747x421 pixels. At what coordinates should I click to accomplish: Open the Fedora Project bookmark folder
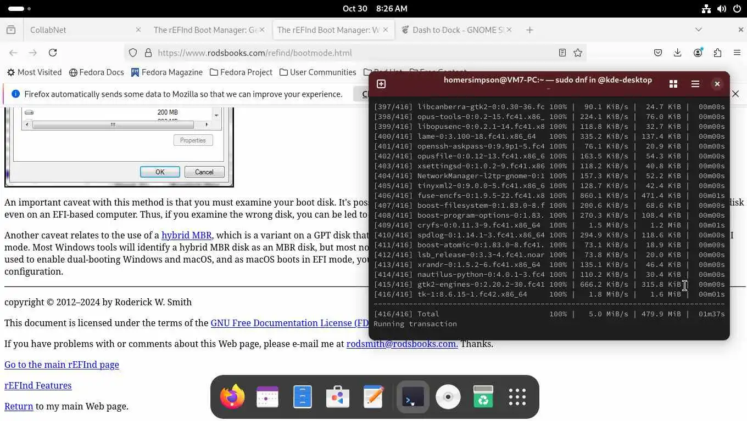click(x=241, y=72)
